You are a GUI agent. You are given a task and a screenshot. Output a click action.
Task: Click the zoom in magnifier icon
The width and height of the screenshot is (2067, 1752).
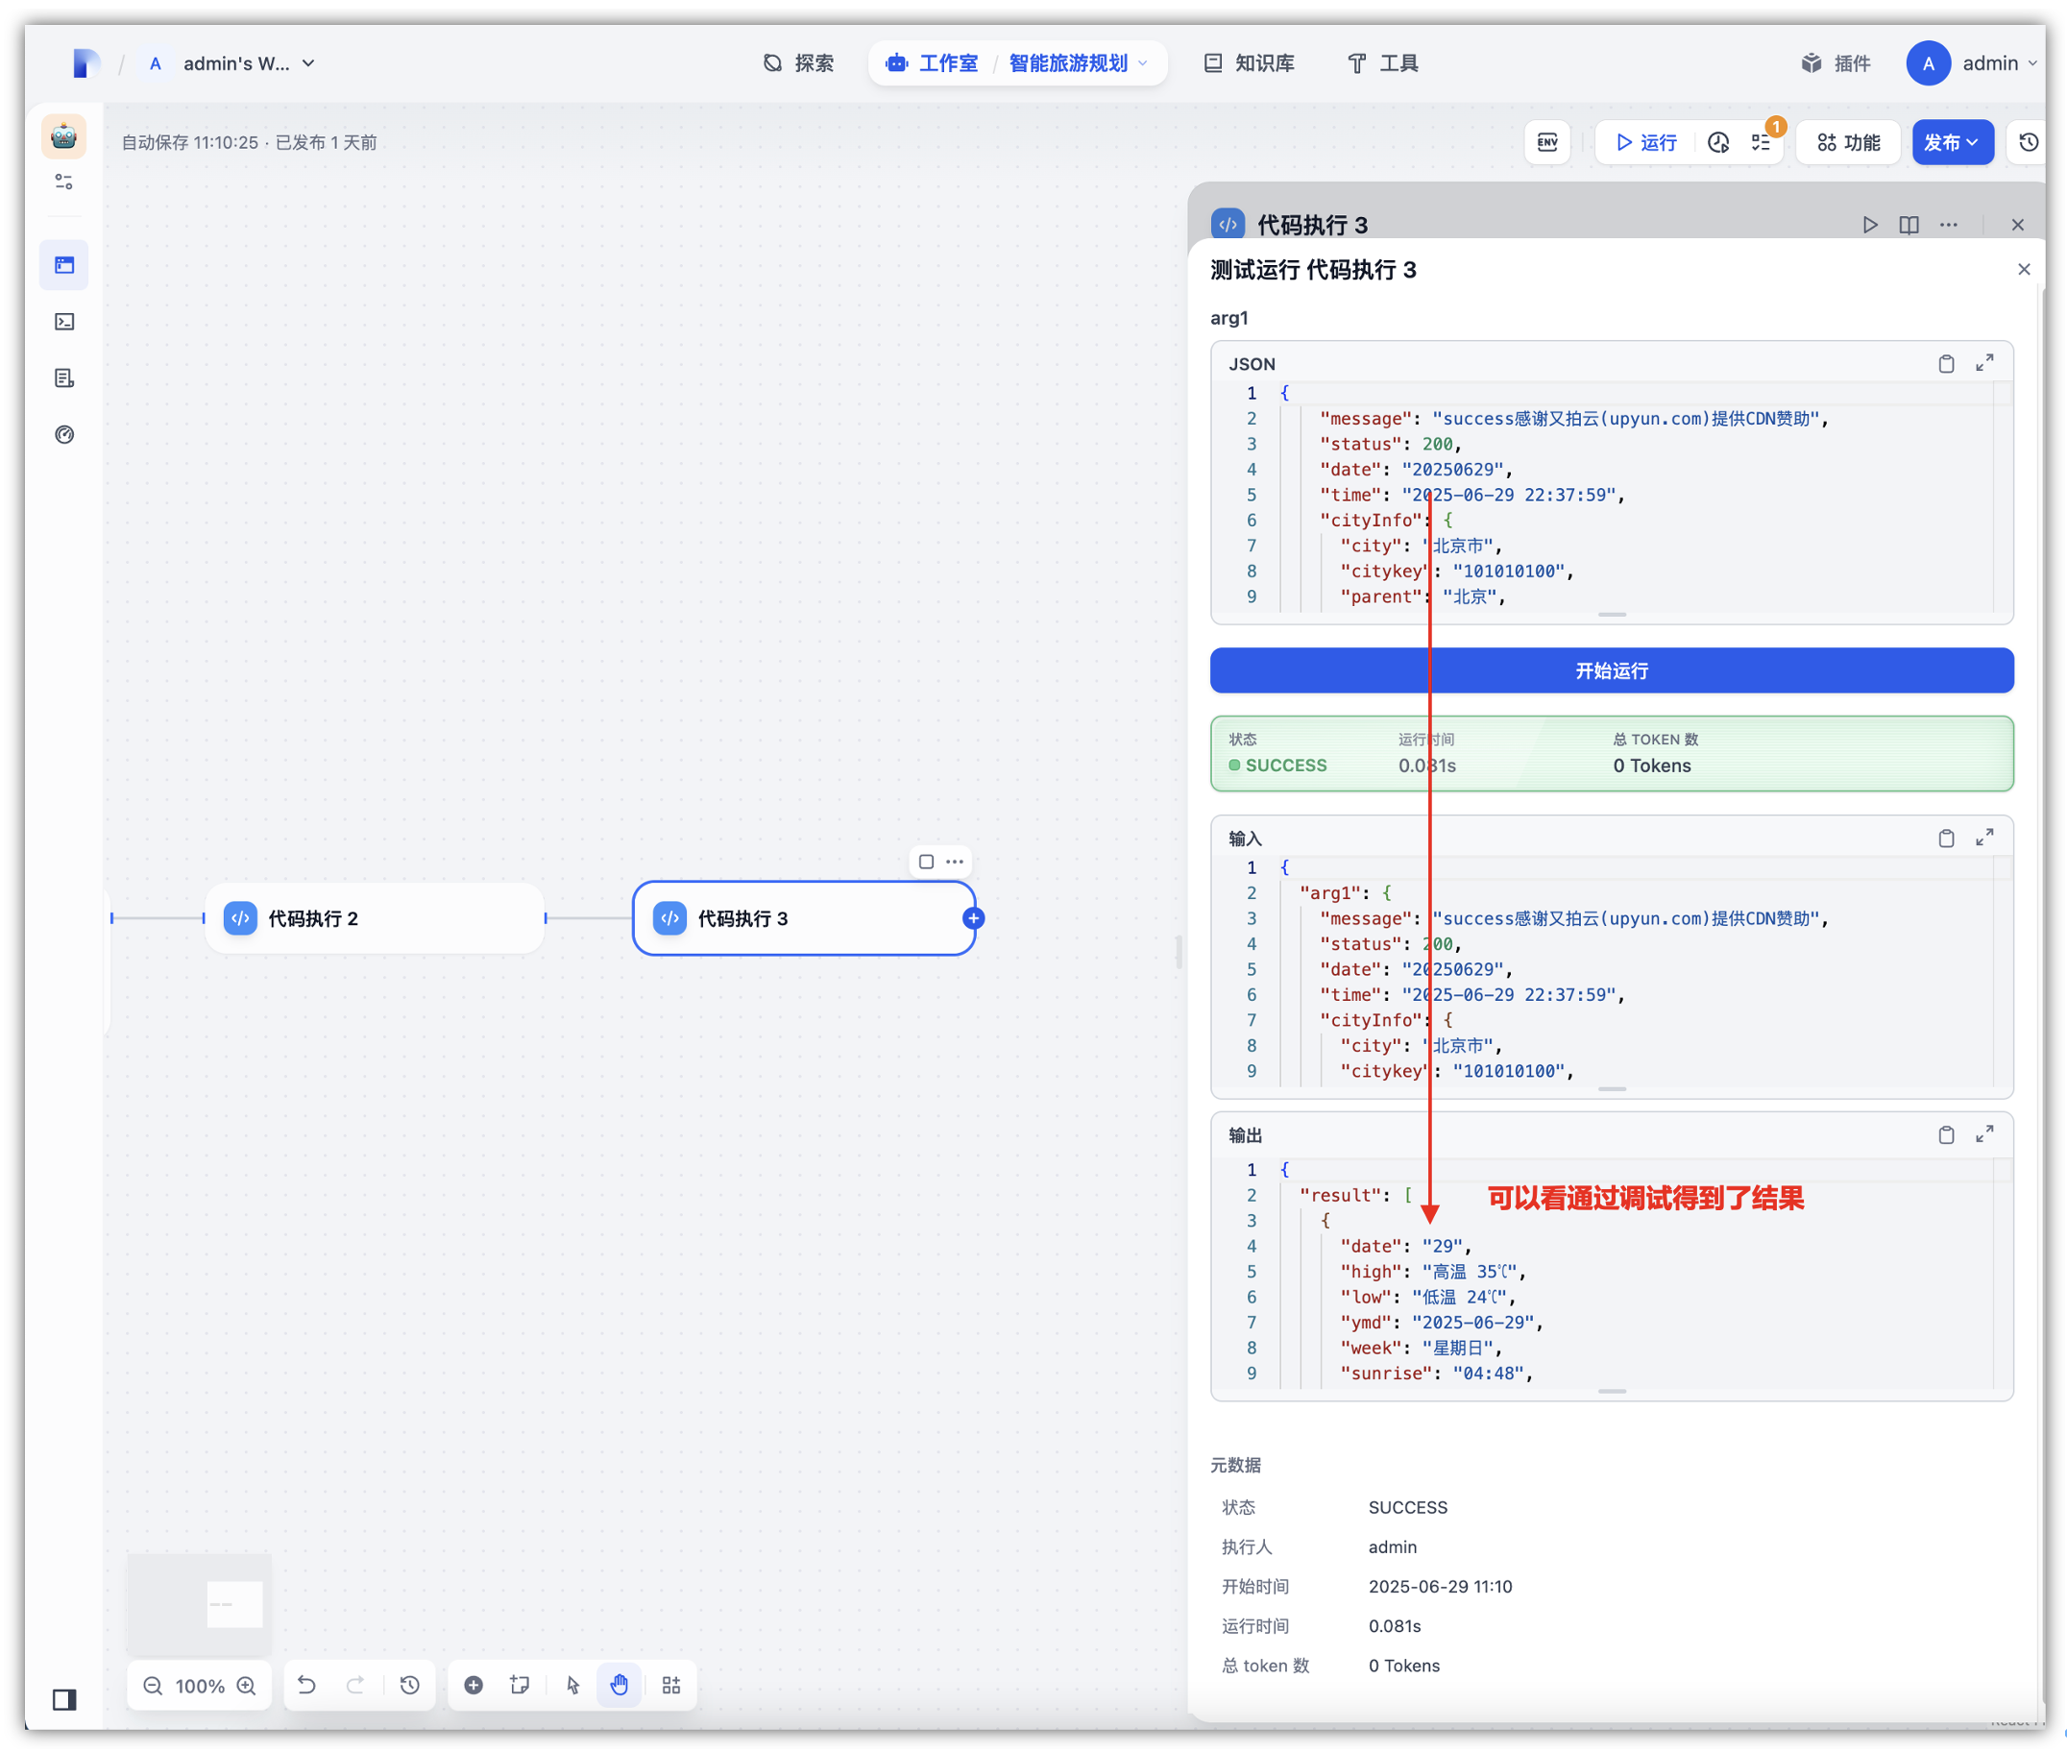click(x=246, y=1686)
